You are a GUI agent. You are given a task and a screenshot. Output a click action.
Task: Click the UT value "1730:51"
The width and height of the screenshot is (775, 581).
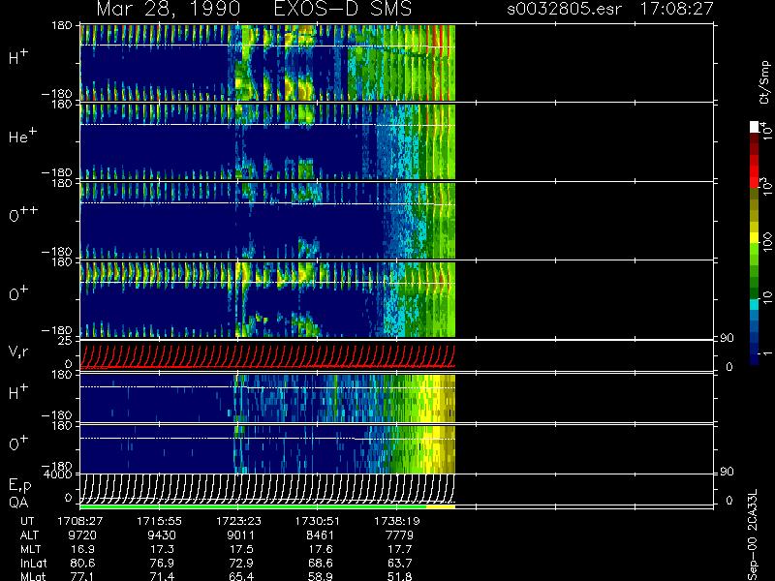tap(318, 521)
